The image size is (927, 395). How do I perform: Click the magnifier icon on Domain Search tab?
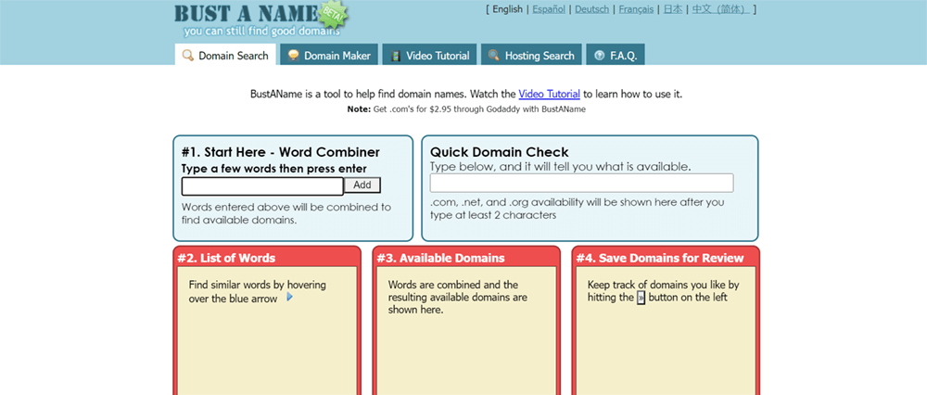point(187,56)
